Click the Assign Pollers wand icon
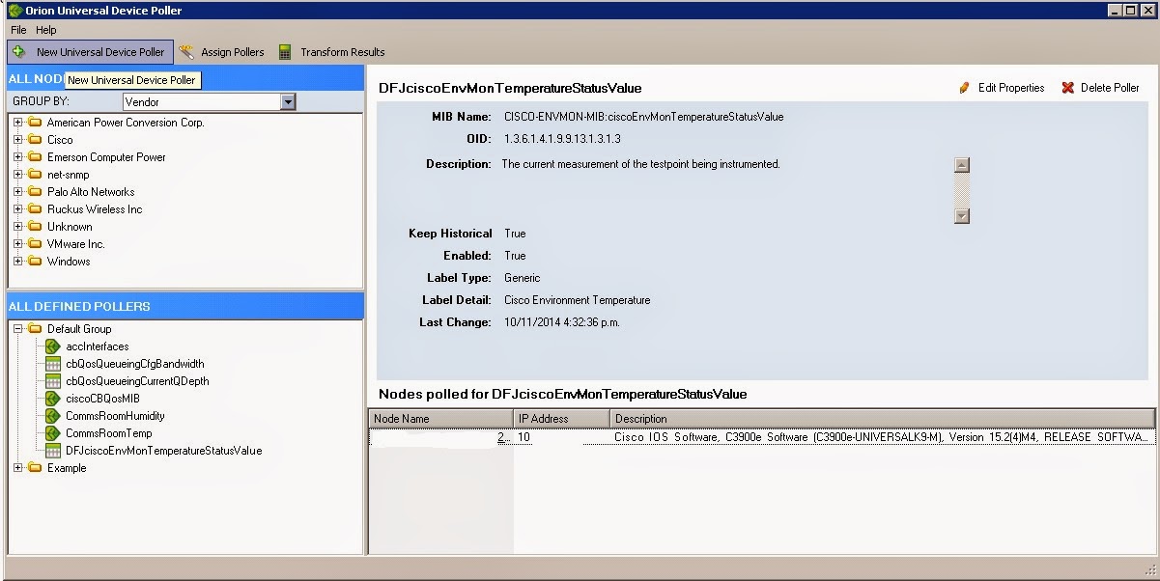The height and width of the screenshot is (581, 1160). point(186,51)
